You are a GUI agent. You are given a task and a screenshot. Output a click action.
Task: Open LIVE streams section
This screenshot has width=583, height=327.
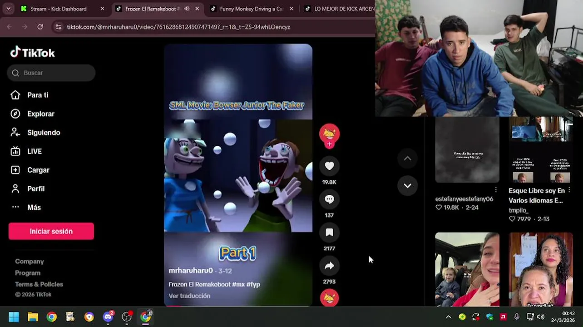pyautogui.click(x=26, y=151)
